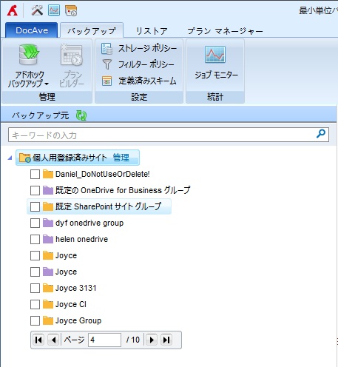Select the helen onedrive item
338x367 pixels.
(81, 239)
